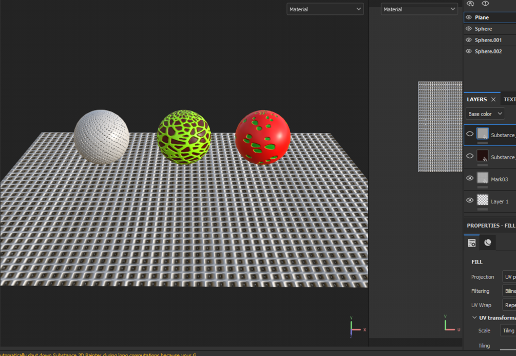Open the Base color channel dropdown
Image resolution: width=516 pixels, height=356 pixels.
485,114
